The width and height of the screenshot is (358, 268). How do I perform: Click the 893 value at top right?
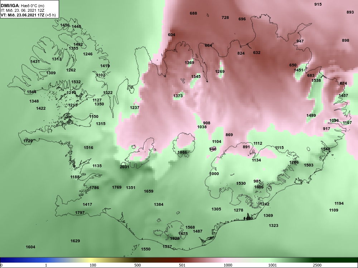[350, 12]
